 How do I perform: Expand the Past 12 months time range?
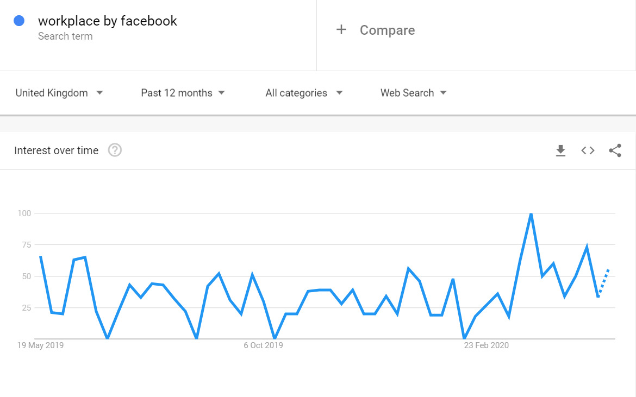pyautogui.click(x=183, y=93)
